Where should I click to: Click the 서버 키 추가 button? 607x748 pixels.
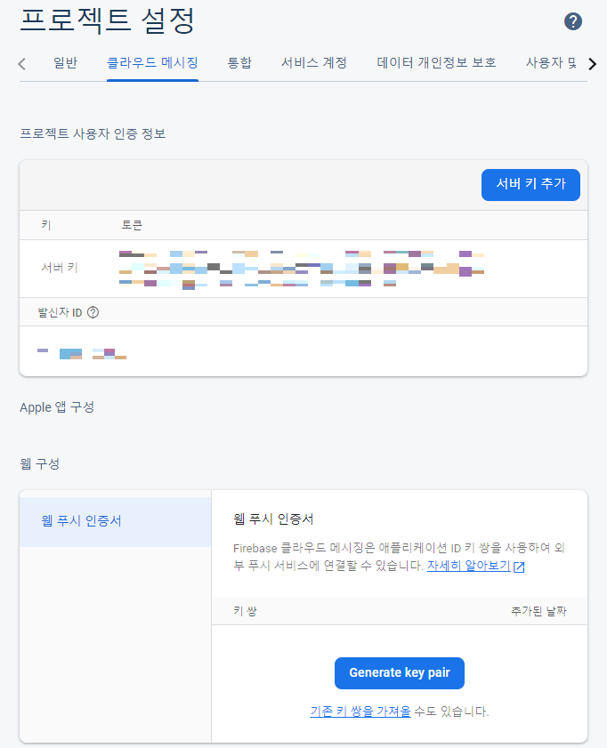[530, 185]
